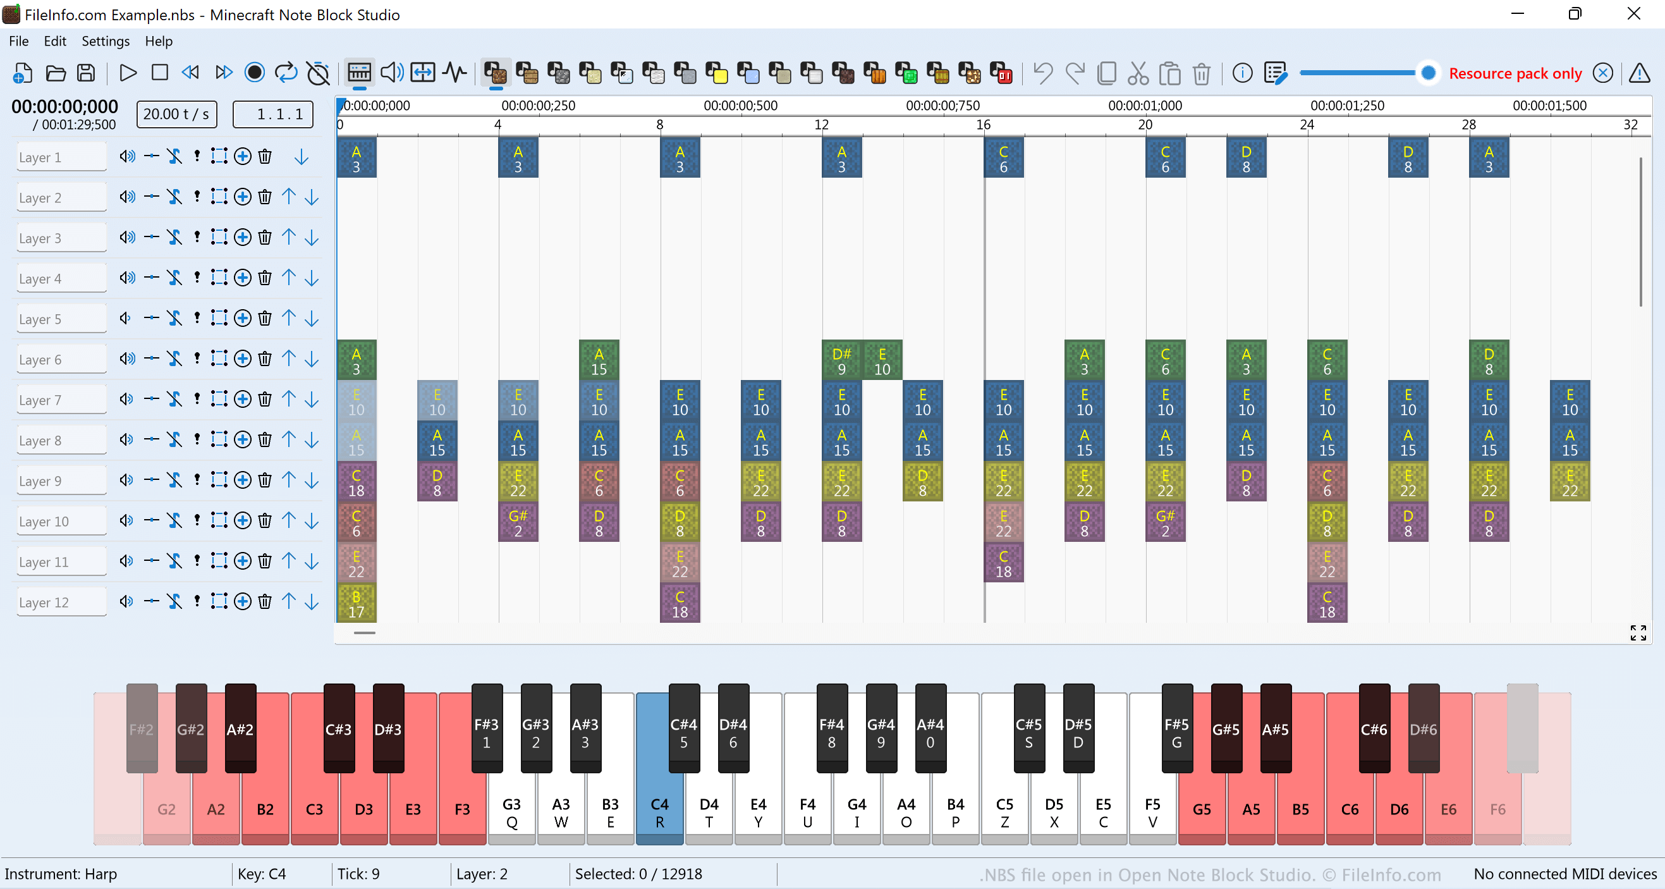The width and height of the screenshot is (1665, 889).
Task: Open master volume speaker icon
Action: [x=392, y=73]
